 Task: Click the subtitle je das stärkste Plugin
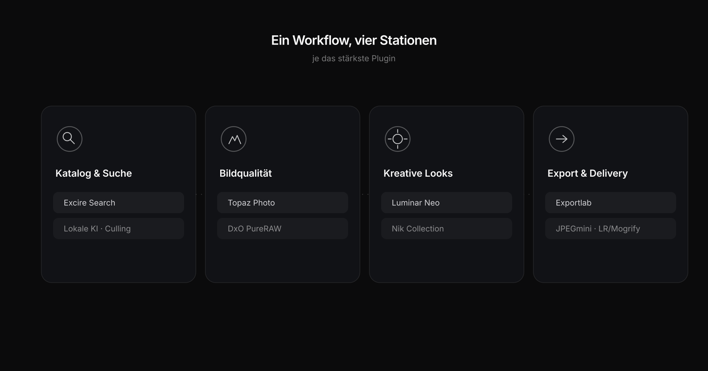tap(354, 58)
